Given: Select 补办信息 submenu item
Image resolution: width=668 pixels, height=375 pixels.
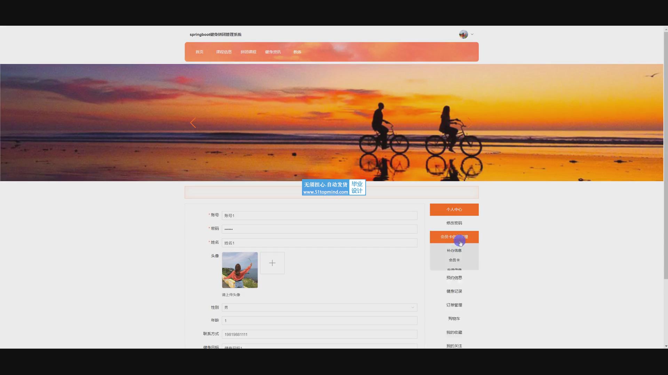Looking at the screenshot, I should pyautogui.click(x=454, y=250).
